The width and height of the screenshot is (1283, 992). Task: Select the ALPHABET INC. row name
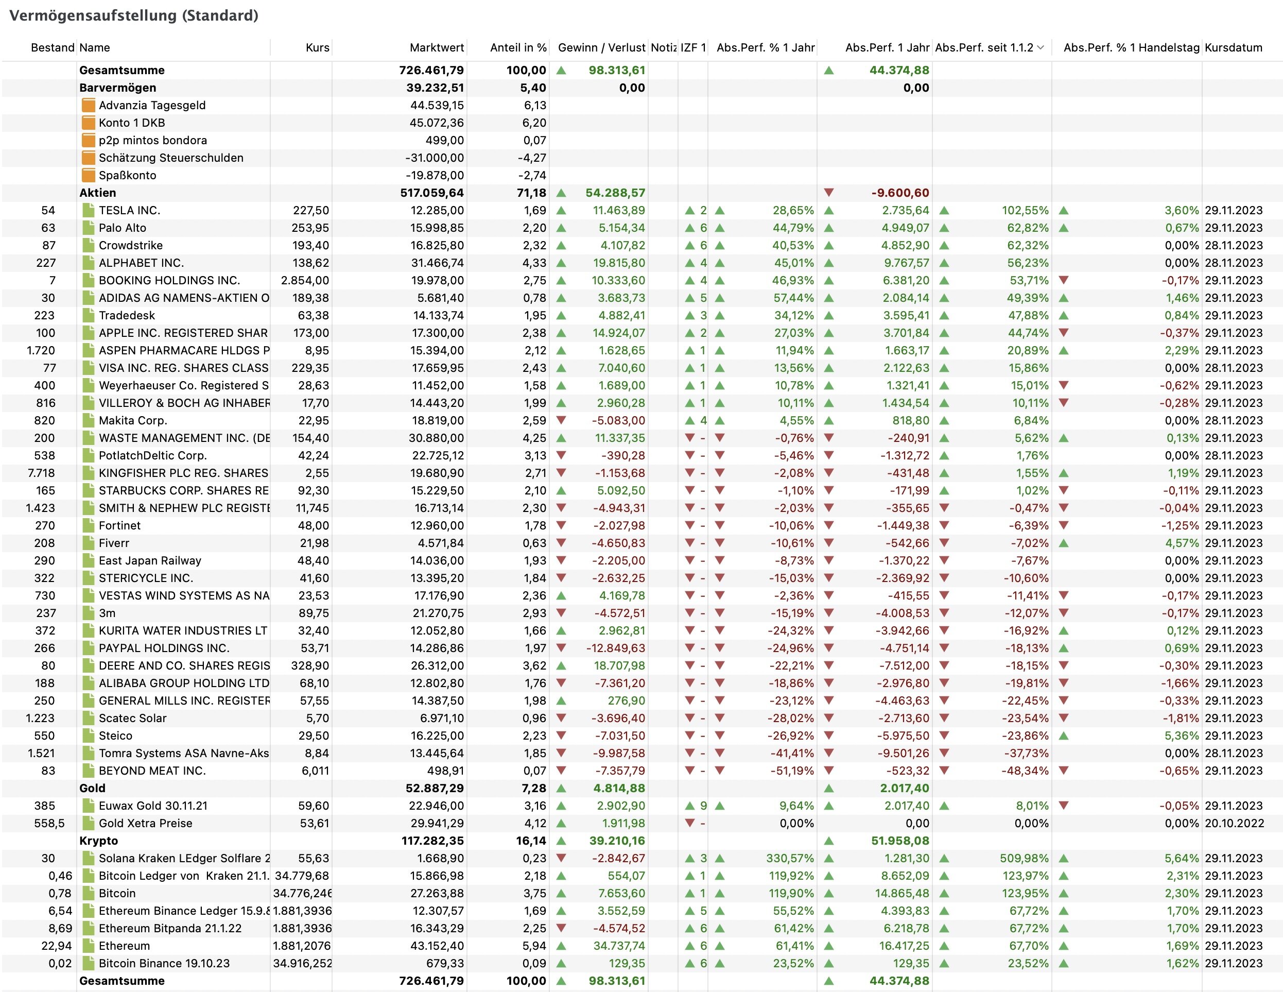coord(141,263)
